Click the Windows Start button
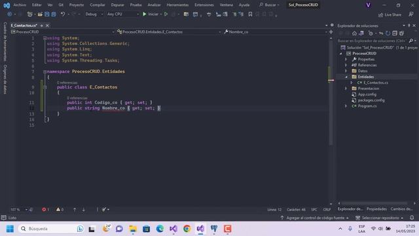 pos(10,229)
